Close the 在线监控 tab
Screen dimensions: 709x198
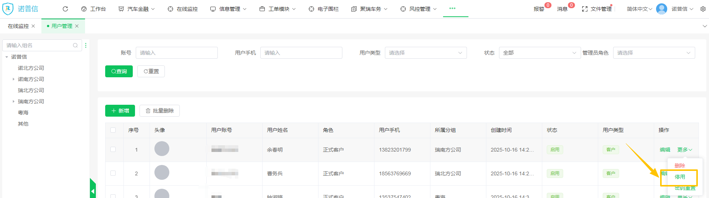point(33,26)
